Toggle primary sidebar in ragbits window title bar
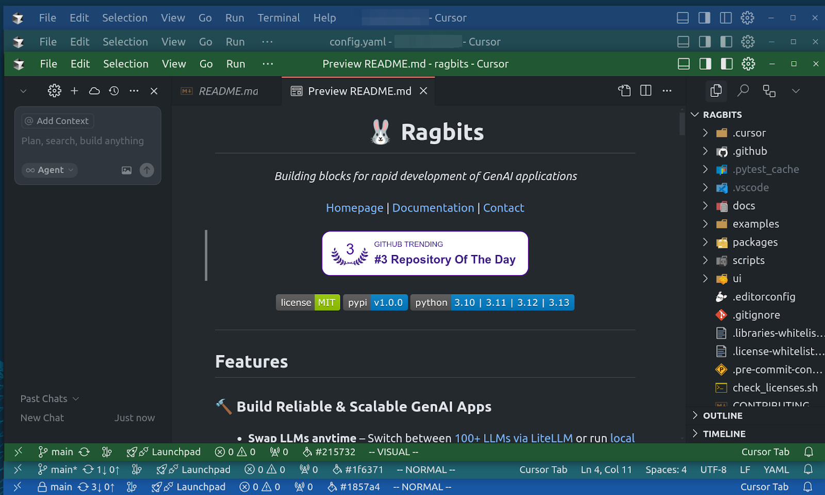The image size is (825, 495). pos(705,64)
